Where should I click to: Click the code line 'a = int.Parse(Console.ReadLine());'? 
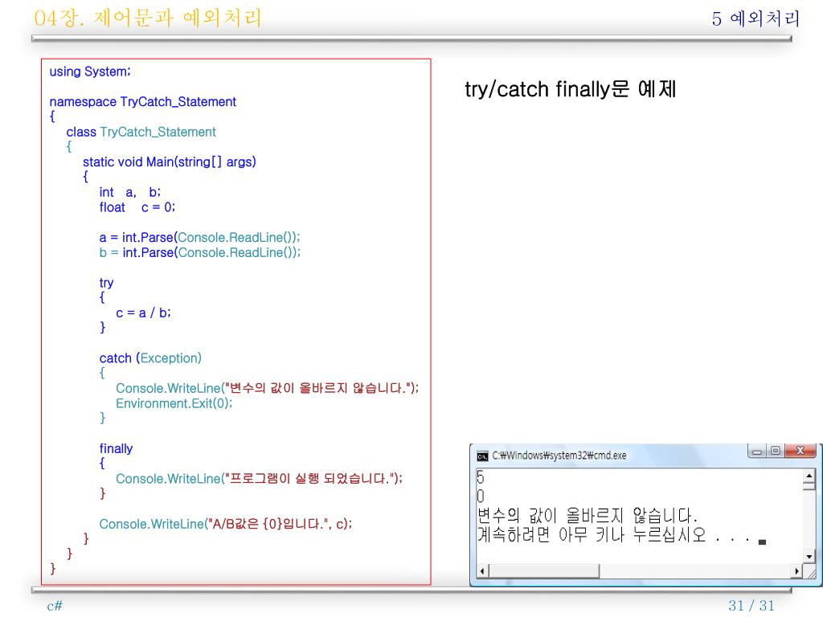click(x=199, y=237)
